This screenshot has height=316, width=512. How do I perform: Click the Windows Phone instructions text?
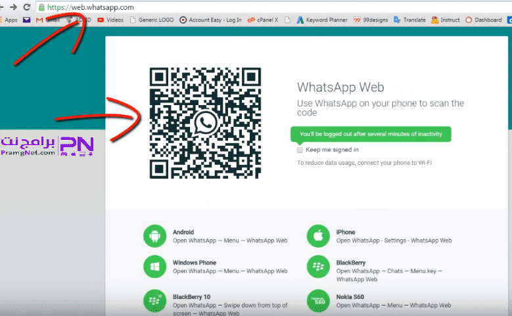click(x=230, y=271)
